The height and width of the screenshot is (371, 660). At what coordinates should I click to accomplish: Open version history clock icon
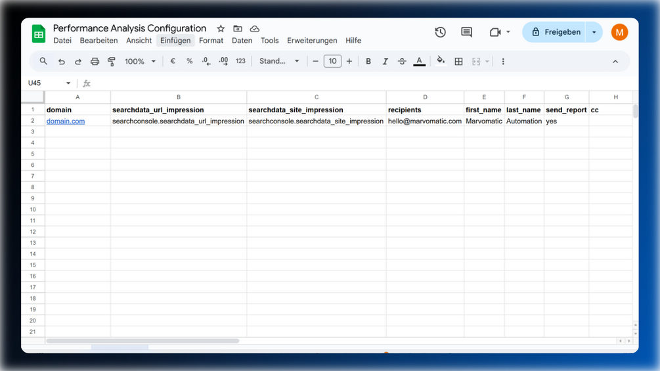440,32
